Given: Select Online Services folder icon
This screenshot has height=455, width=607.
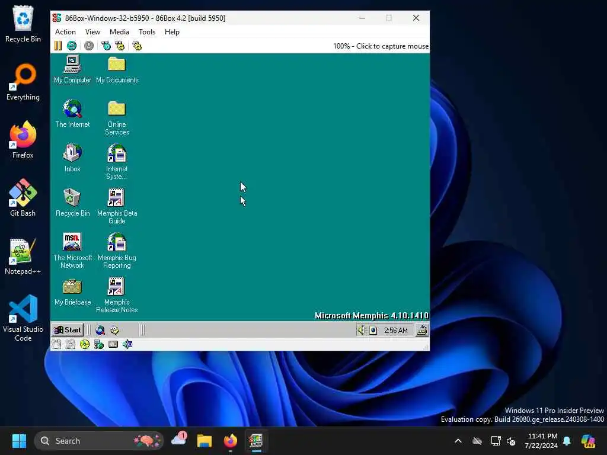Looking at the screenshot, I should click(117, 118).
